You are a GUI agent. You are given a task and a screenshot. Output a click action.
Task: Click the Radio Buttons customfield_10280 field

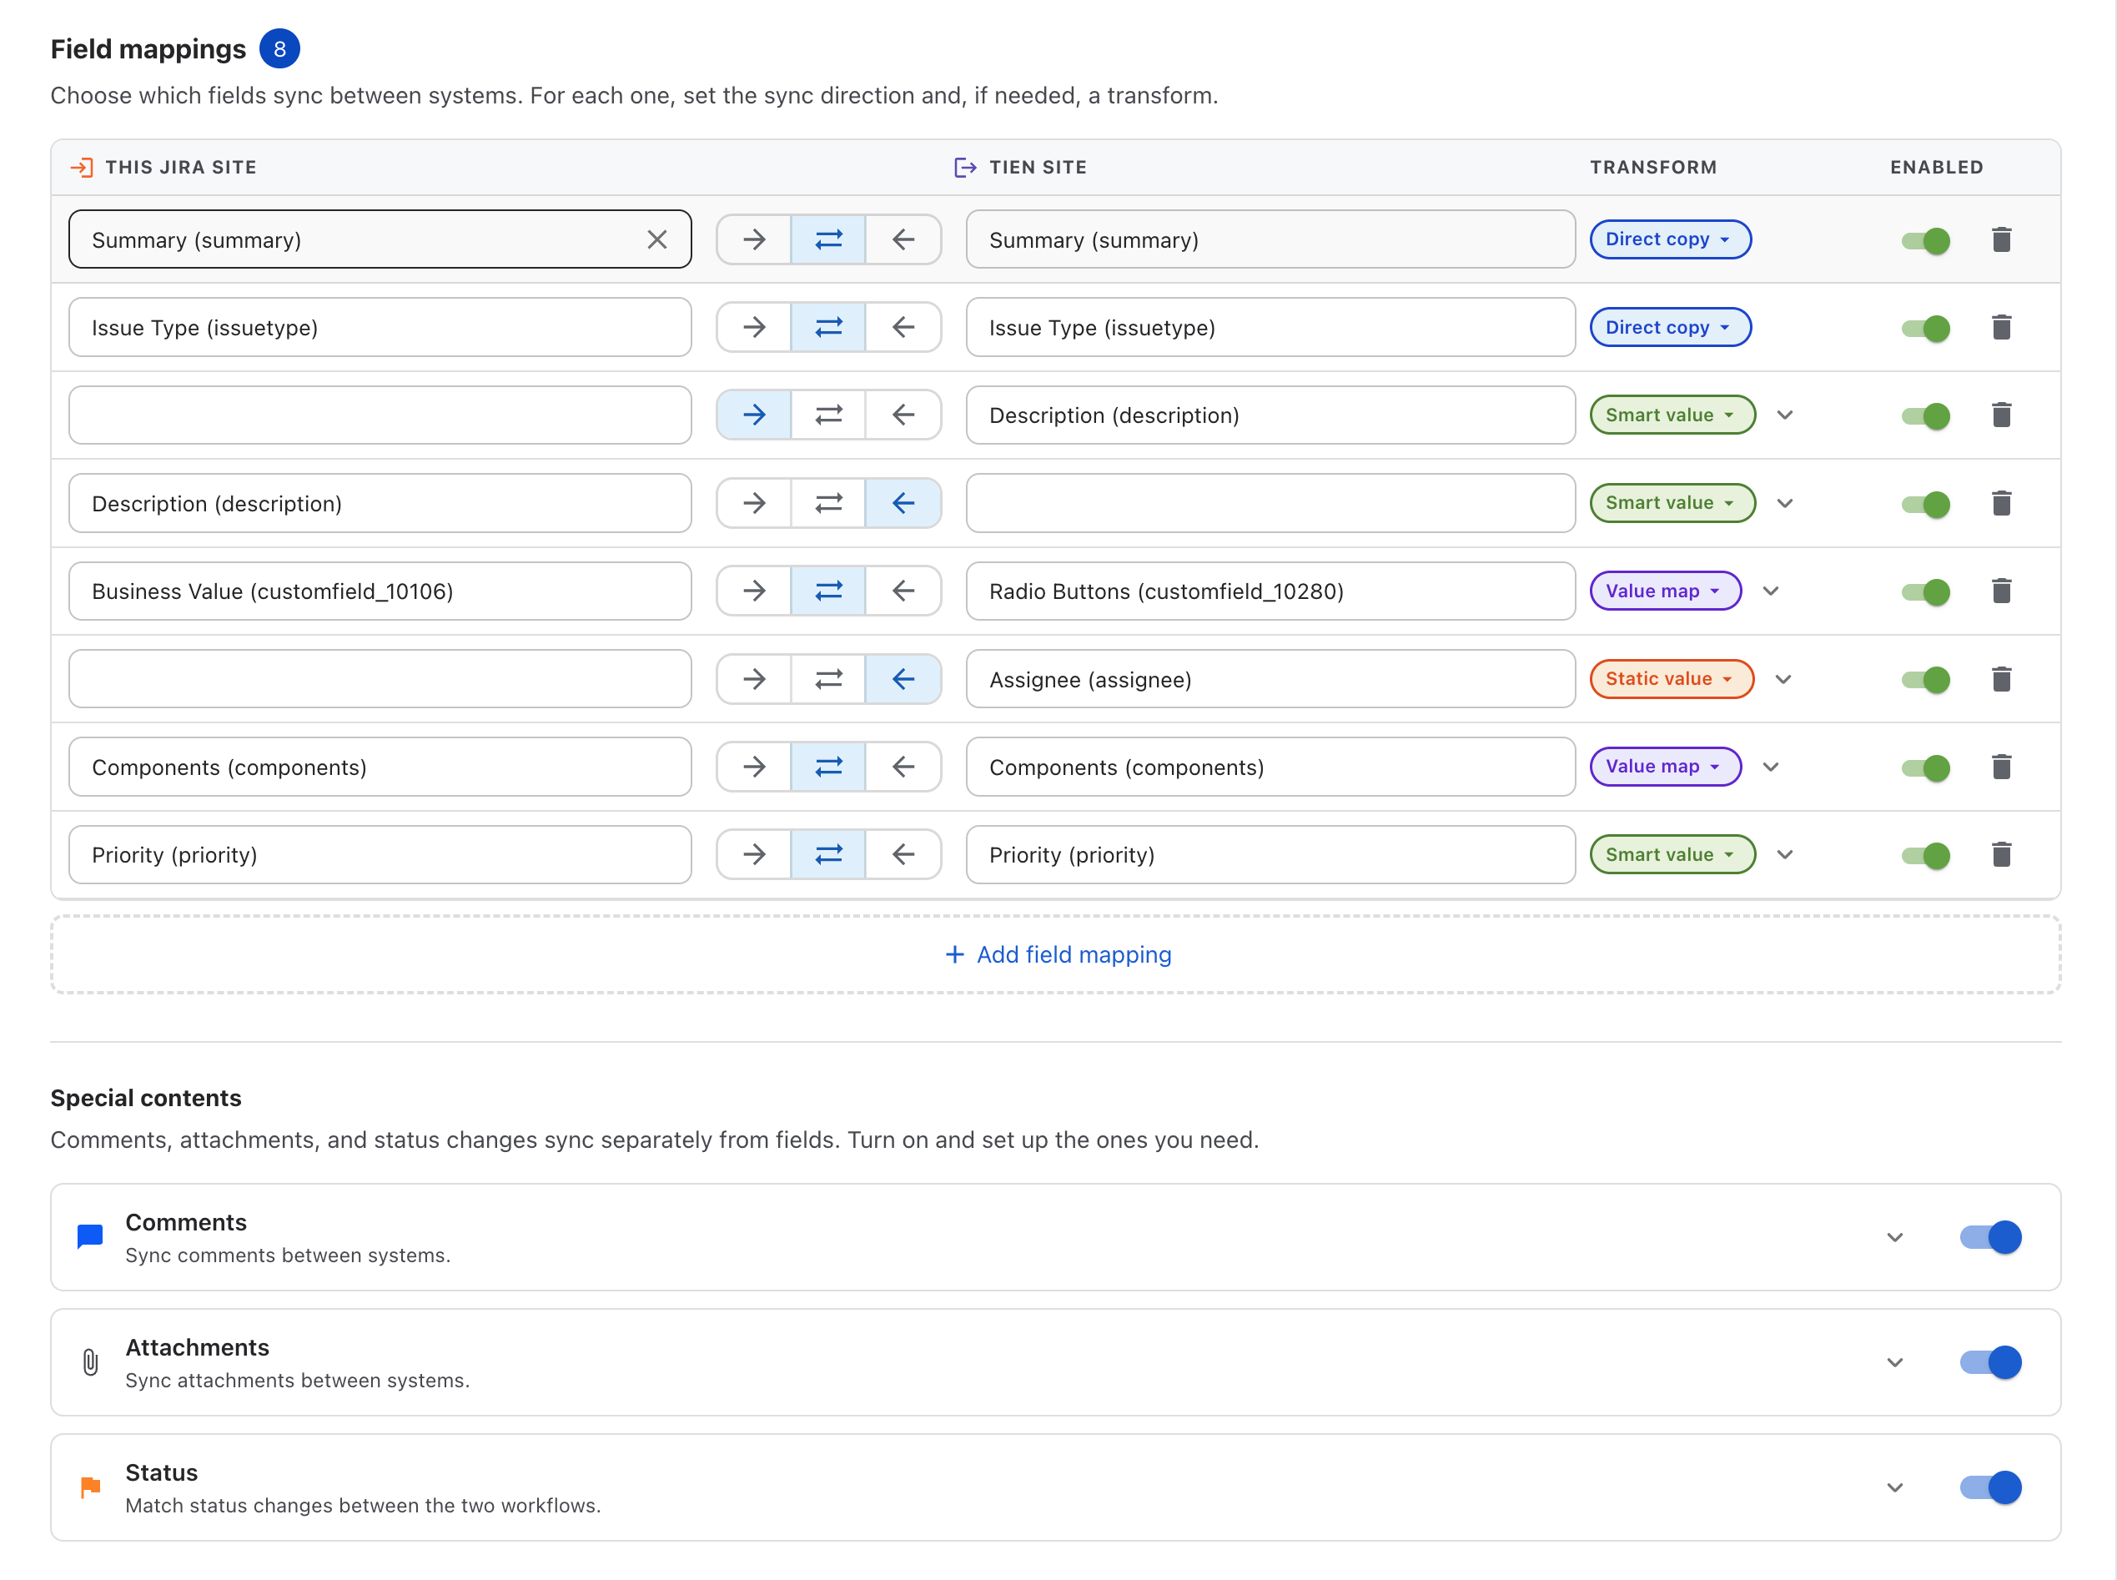click(1270, 591)
